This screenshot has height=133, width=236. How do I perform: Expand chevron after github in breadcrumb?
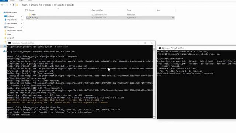tap(52, 5)
